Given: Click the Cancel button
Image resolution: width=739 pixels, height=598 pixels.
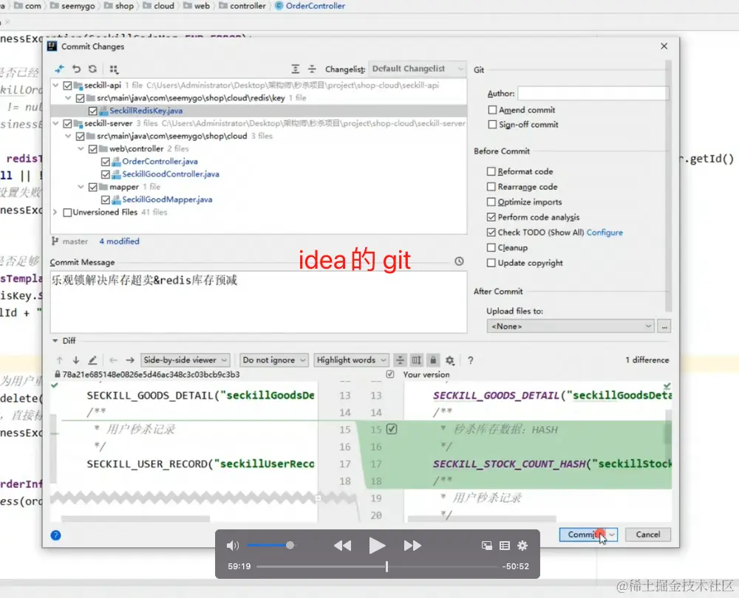Looking at the screenshot, I should [647, 535].
